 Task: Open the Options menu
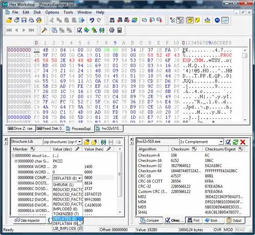(52, 12)
